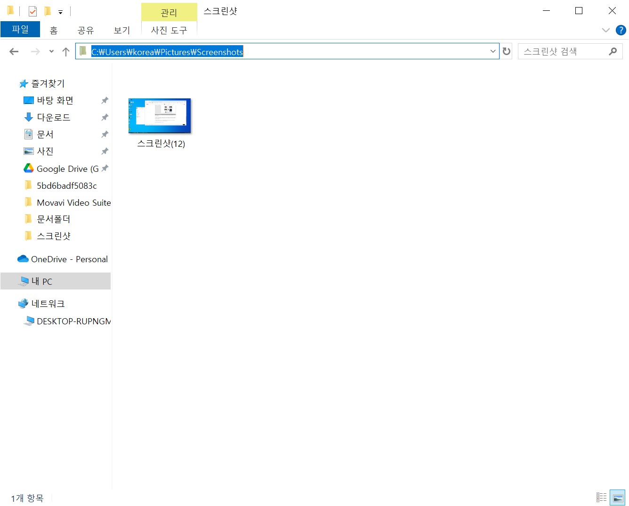Click the 스크린샷(12) file name label
This screenshot has width=629, height=506.
pyautogui.click(x=161, y=144)
